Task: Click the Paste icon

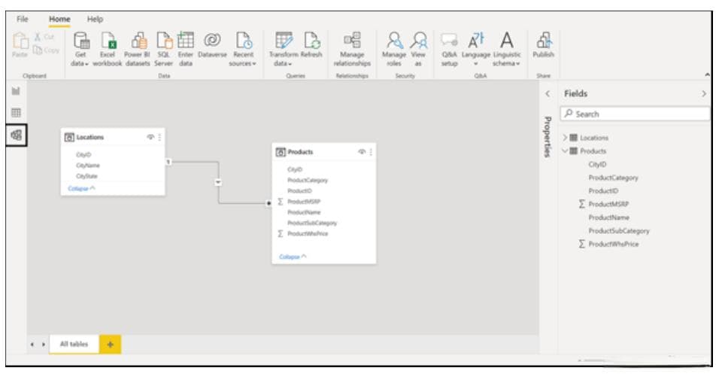Action: [20, 41]
